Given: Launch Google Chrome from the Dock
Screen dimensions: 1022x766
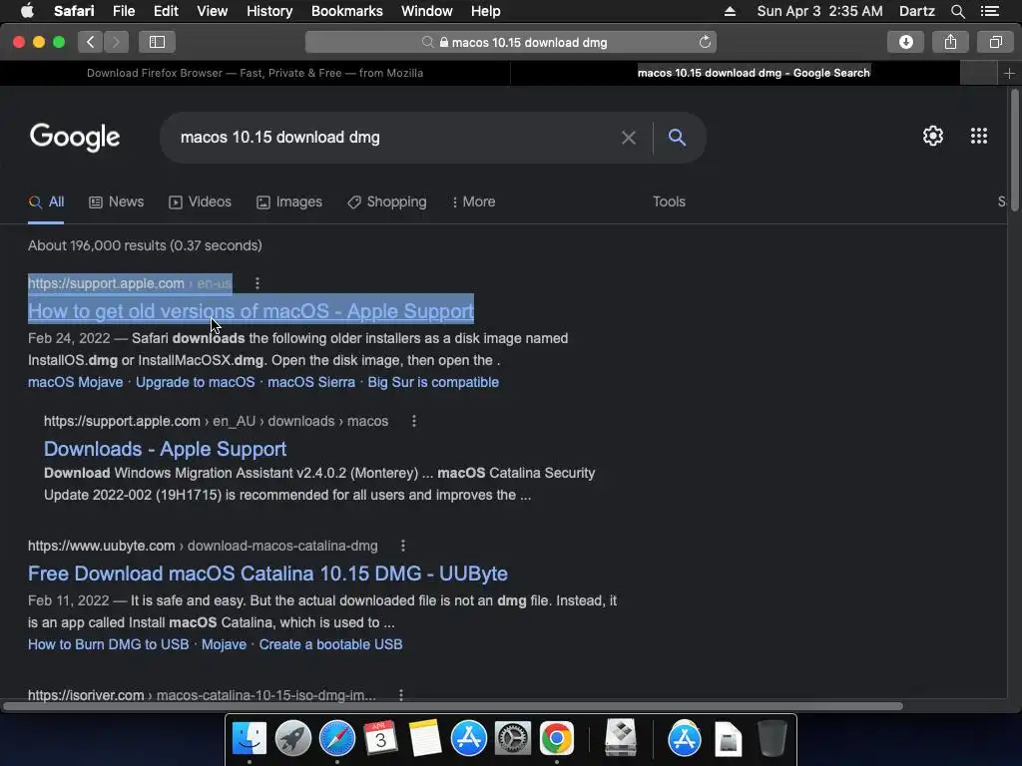Looking at the screenshot, I should (x=557, y=739).
